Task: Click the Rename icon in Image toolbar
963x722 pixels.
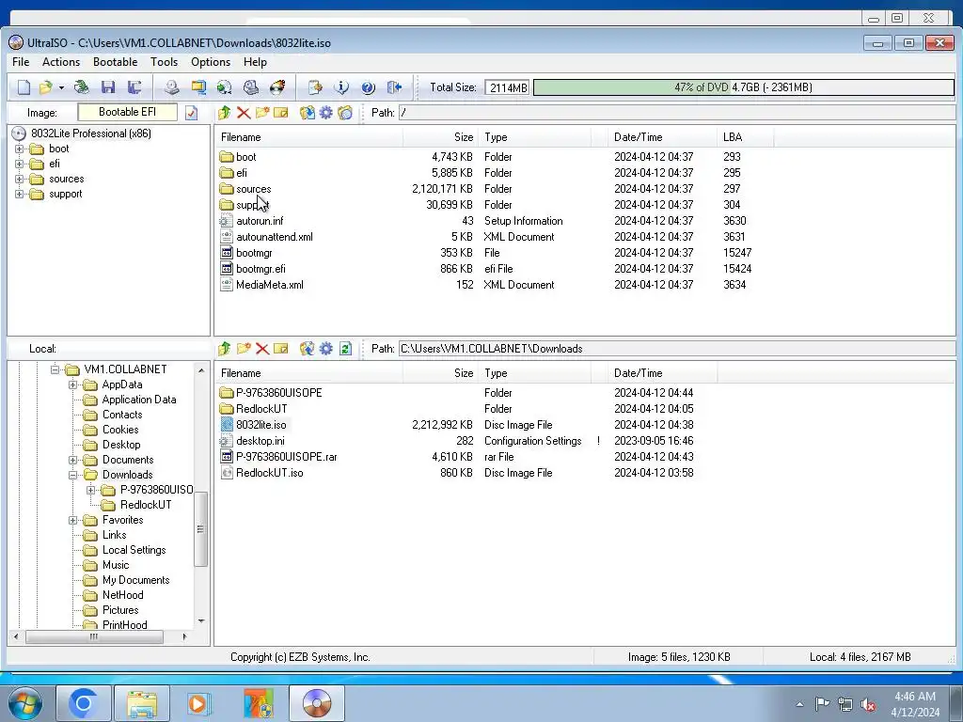Action: click(x=280, y=113)
